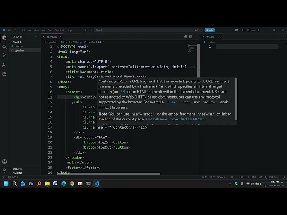Open the Manage gear icon

tap(4, 171)
